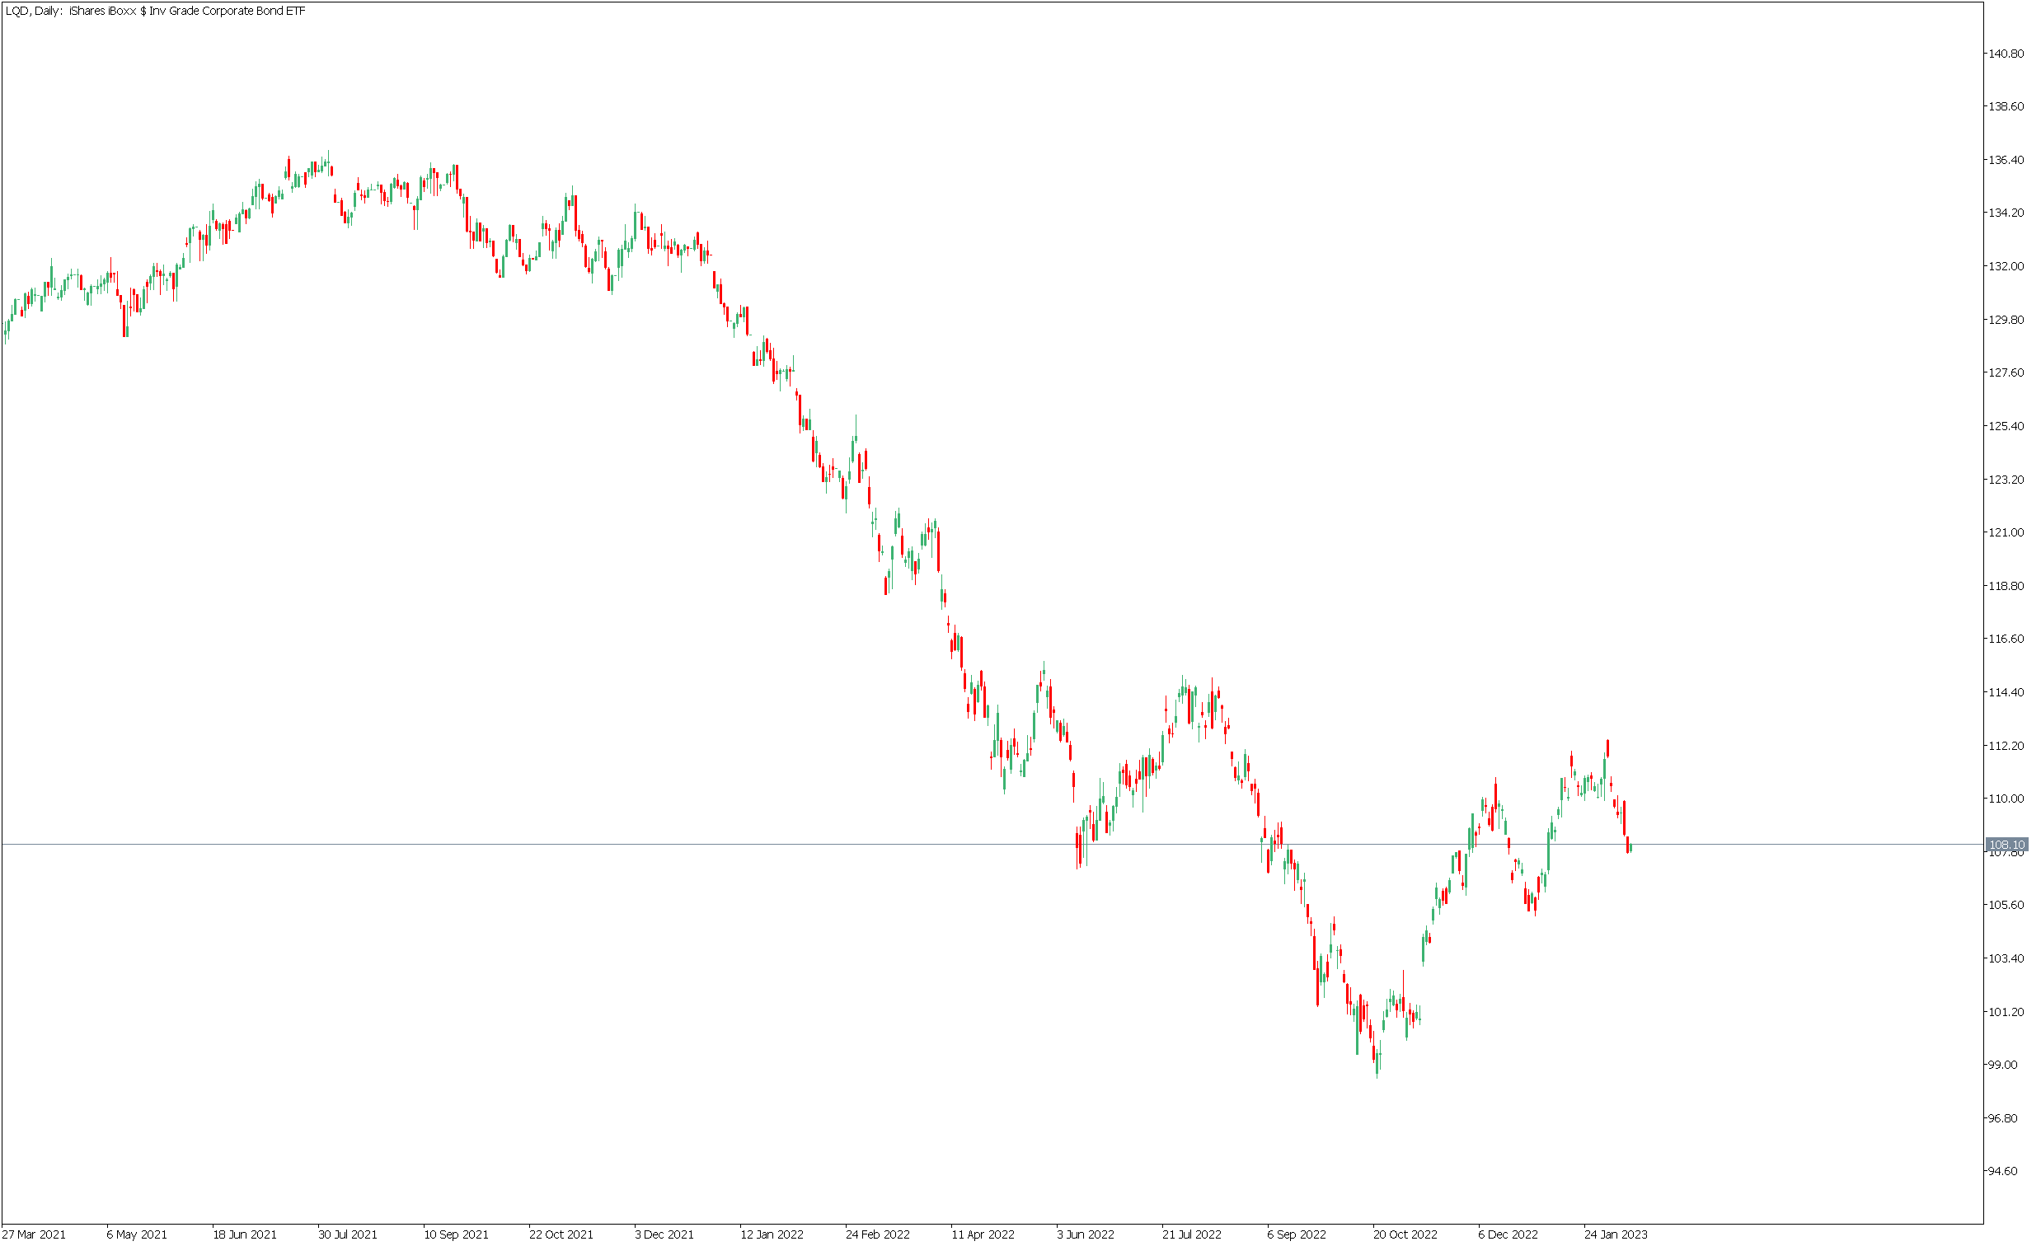
Task: Click the 121.00 price axis label
Action: point(2006,532)
